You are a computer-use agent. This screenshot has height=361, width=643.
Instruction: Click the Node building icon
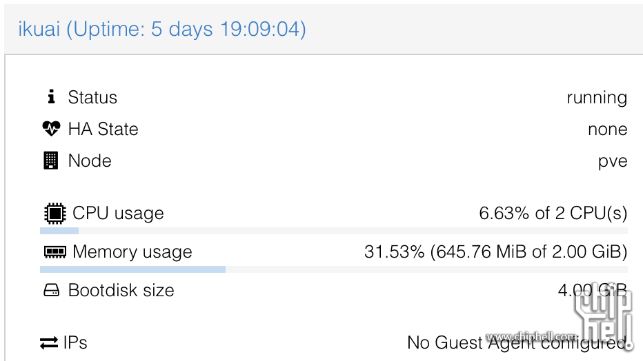click(x=51, y=161)
